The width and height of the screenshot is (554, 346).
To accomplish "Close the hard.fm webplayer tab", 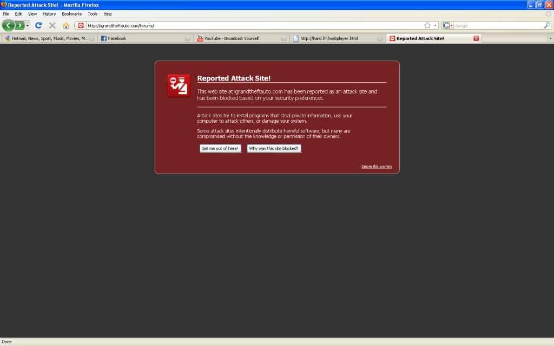I will (380, 38).
